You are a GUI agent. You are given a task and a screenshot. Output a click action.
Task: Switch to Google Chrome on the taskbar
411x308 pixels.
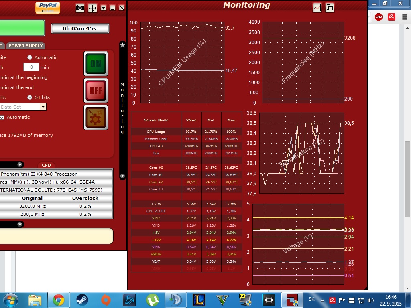59,300
